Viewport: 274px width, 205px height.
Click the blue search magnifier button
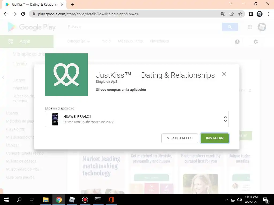pyautogui.click(x=230, y=27)
